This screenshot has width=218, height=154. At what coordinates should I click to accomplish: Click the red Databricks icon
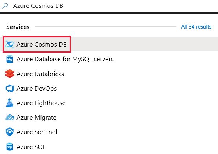10,74
